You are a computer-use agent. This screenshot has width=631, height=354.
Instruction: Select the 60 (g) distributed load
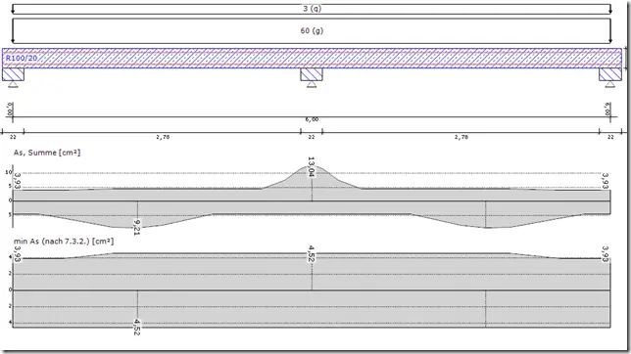tap(312, 31)
